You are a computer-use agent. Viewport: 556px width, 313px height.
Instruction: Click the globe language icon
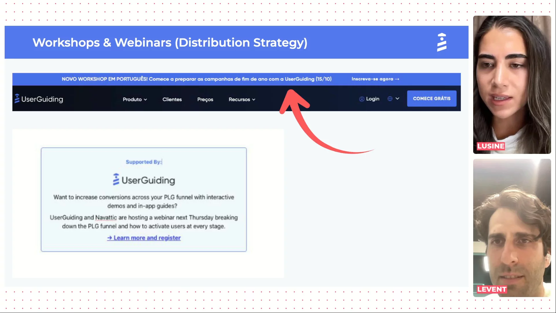(390, 99)
